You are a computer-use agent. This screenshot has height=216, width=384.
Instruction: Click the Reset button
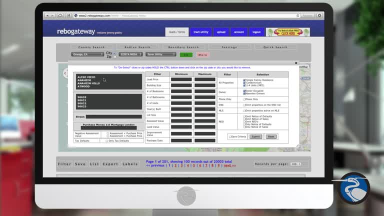pos(271,136)
